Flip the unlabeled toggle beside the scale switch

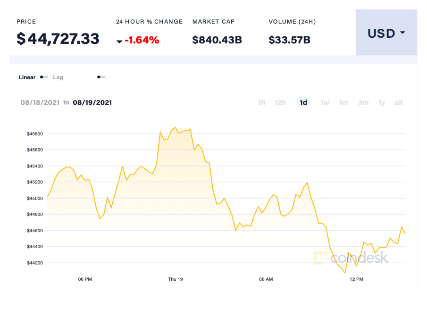tap(101, 76)
